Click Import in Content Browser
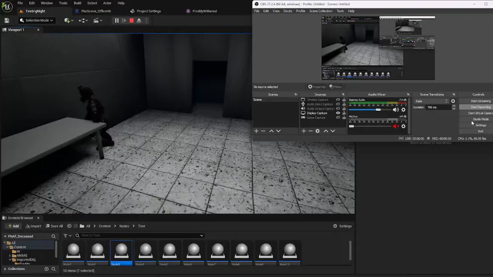This screenshot has width=493, height=277. 33,226
